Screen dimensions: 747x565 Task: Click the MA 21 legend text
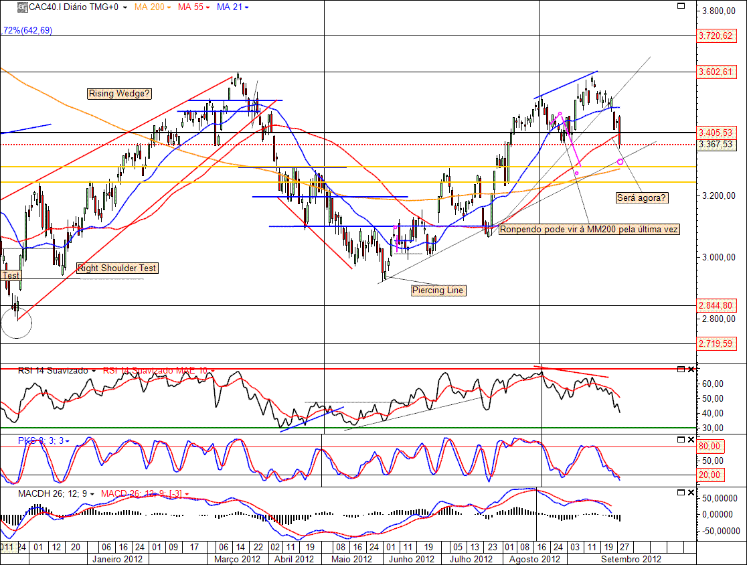[230, 7]
